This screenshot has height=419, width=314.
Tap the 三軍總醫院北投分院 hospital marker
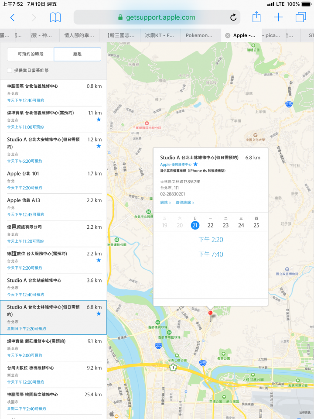[147, 124]
